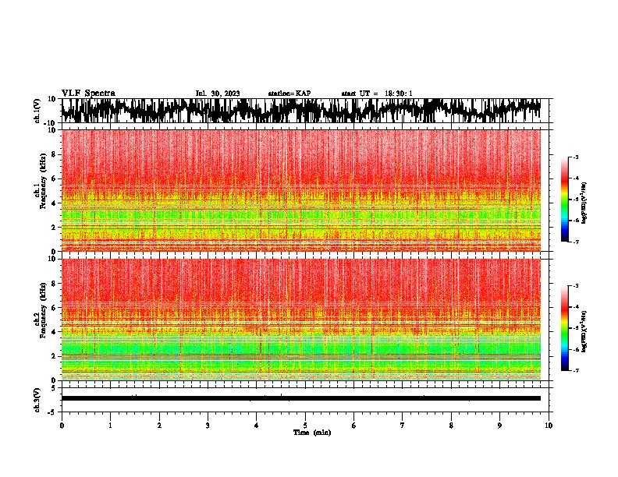Click the "VLF Spectra" plot title
The width and height of the screenshot is (618, 477).
(x=88, y=94)
